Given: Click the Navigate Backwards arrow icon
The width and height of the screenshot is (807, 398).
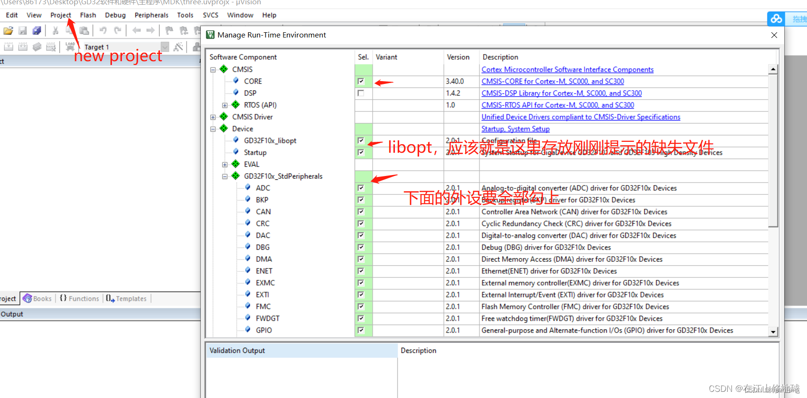Looking at the screenshot, I should pyautogui.click(x=137, y=31).
